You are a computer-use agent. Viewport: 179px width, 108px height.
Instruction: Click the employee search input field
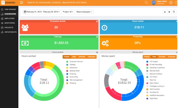click(81, 2)
